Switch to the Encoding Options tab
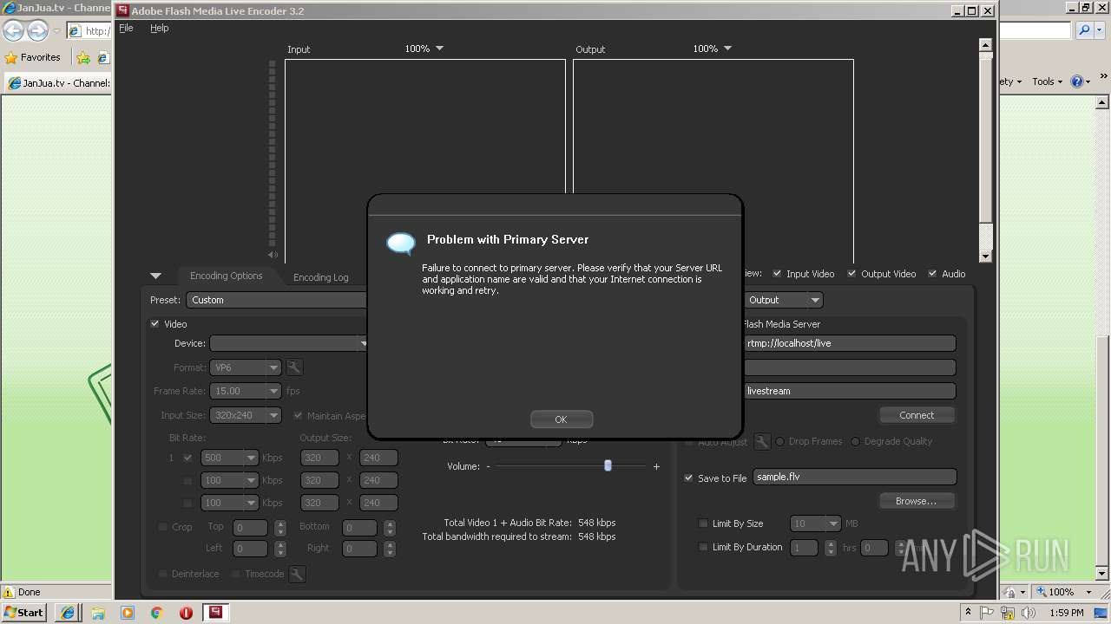Image resolution: width=1111 pixels, height=624 pixels. coord(226,276)
